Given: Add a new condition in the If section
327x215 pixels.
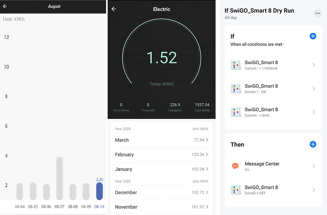Looking at the screenshot, I should coord(313,36).
